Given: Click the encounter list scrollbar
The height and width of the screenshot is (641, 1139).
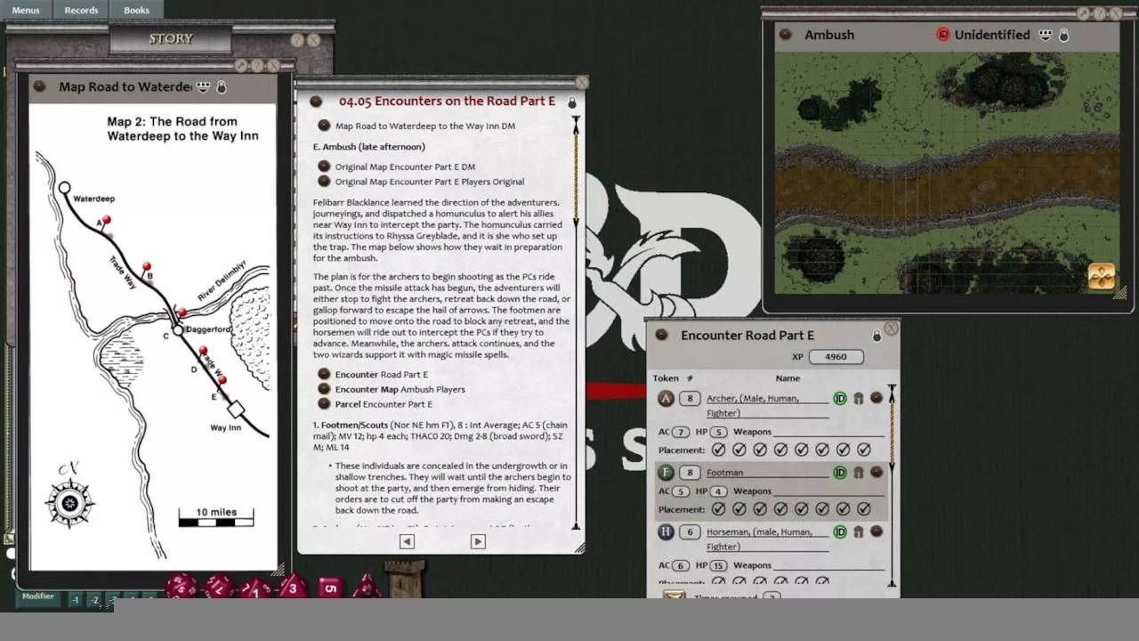Looking at the screenshot, I should pyautogui.click(x=892, y=485).
